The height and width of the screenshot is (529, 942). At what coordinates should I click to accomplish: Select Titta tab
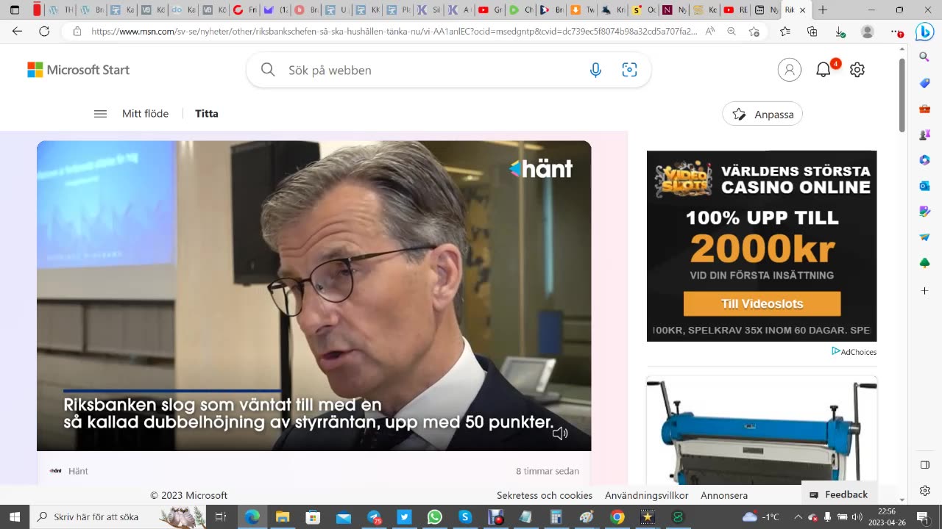coord(206,114)
